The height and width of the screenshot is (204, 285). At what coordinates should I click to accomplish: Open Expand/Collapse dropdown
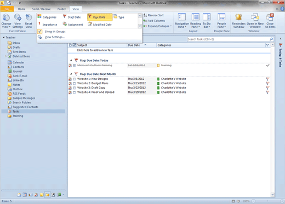click(x=158, y=26)
